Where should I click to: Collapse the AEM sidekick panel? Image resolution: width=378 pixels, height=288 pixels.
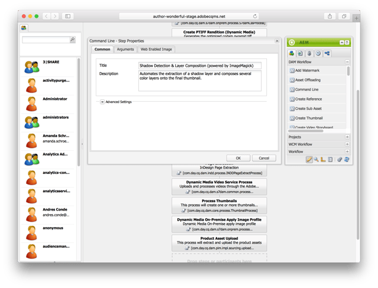(x=341, y=43)
